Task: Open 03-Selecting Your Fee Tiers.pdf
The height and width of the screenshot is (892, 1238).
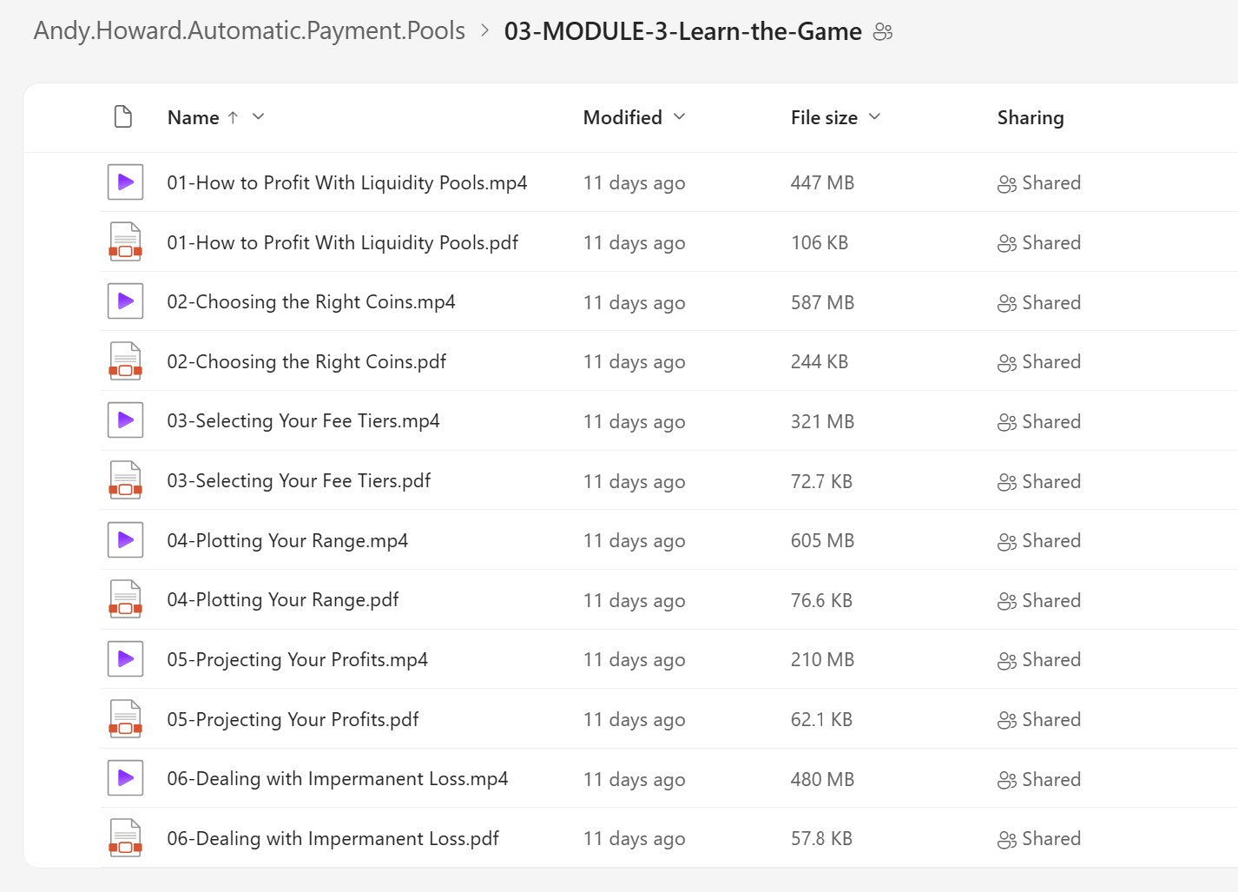Action: [299, 480]
